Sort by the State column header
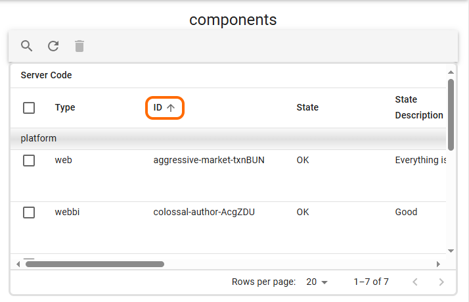 click(307, 108)
